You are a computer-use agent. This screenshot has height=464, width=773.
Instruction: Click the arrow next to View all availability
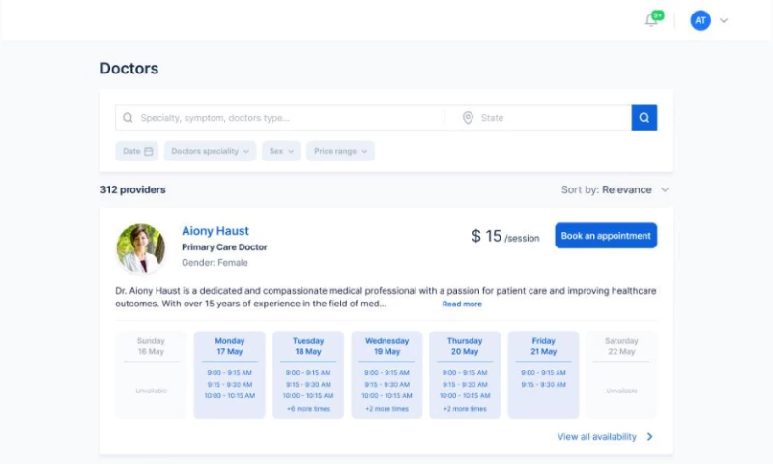[x=649, y=437]
